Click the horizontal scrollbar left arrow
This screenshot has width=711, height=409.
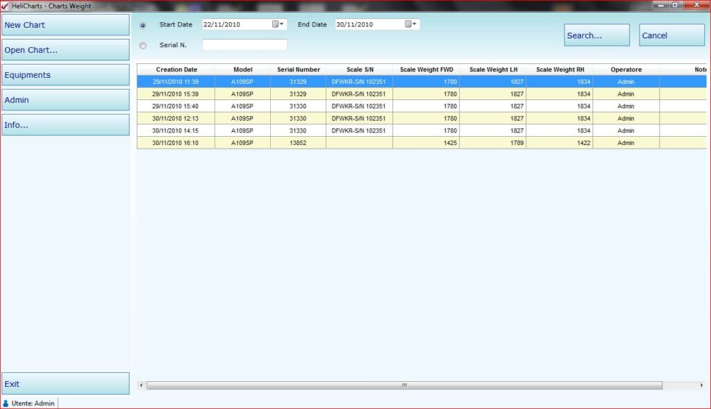click(142, 385)
